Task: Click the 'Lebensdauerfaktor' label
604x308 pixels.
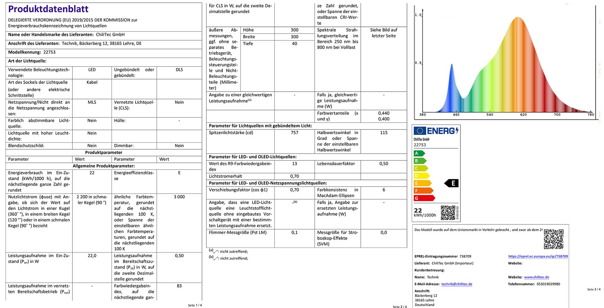Action: tap(336, 164)
